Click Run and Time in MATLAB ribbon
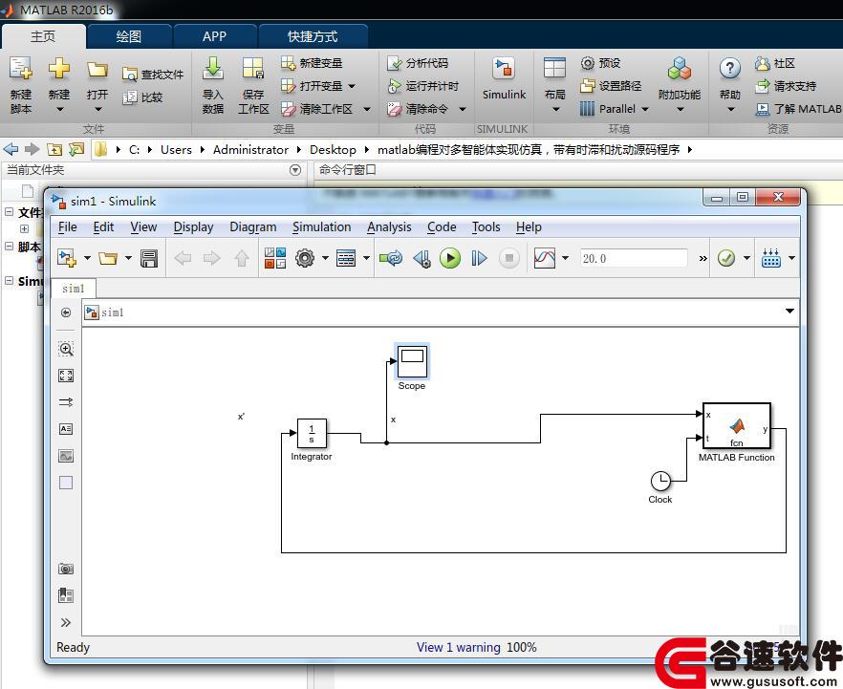Viewport: 843px width, 689px height. pos(423,86)
